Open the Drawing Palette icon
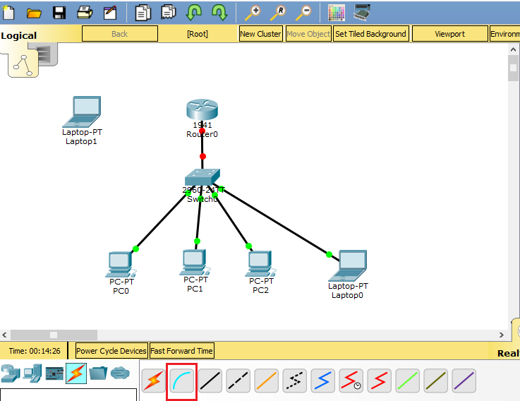 pyautogui.click(x=337, y=12)
